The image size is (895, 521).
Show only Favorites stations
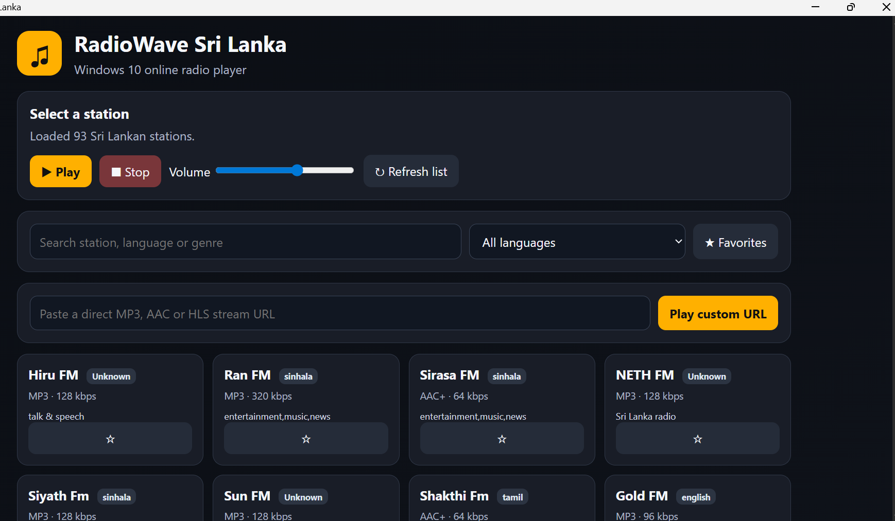pos(735,242)
